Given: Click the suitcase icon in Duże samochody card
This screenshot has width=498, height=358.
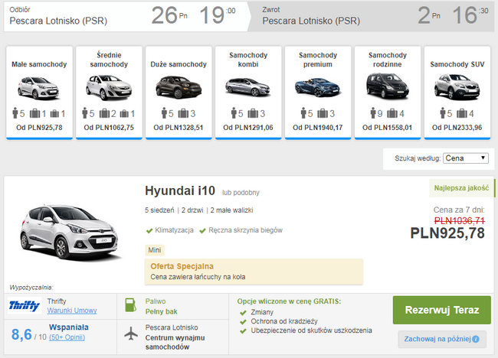Looking at the screenshot, I should [183, 113].
